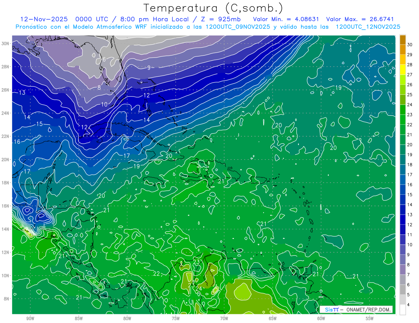Click the '8N' latitude axis label

7,299
